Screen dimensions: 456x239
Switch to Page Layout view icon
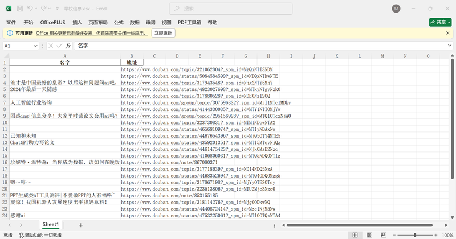pyautogui.click(x=369, y=235)
